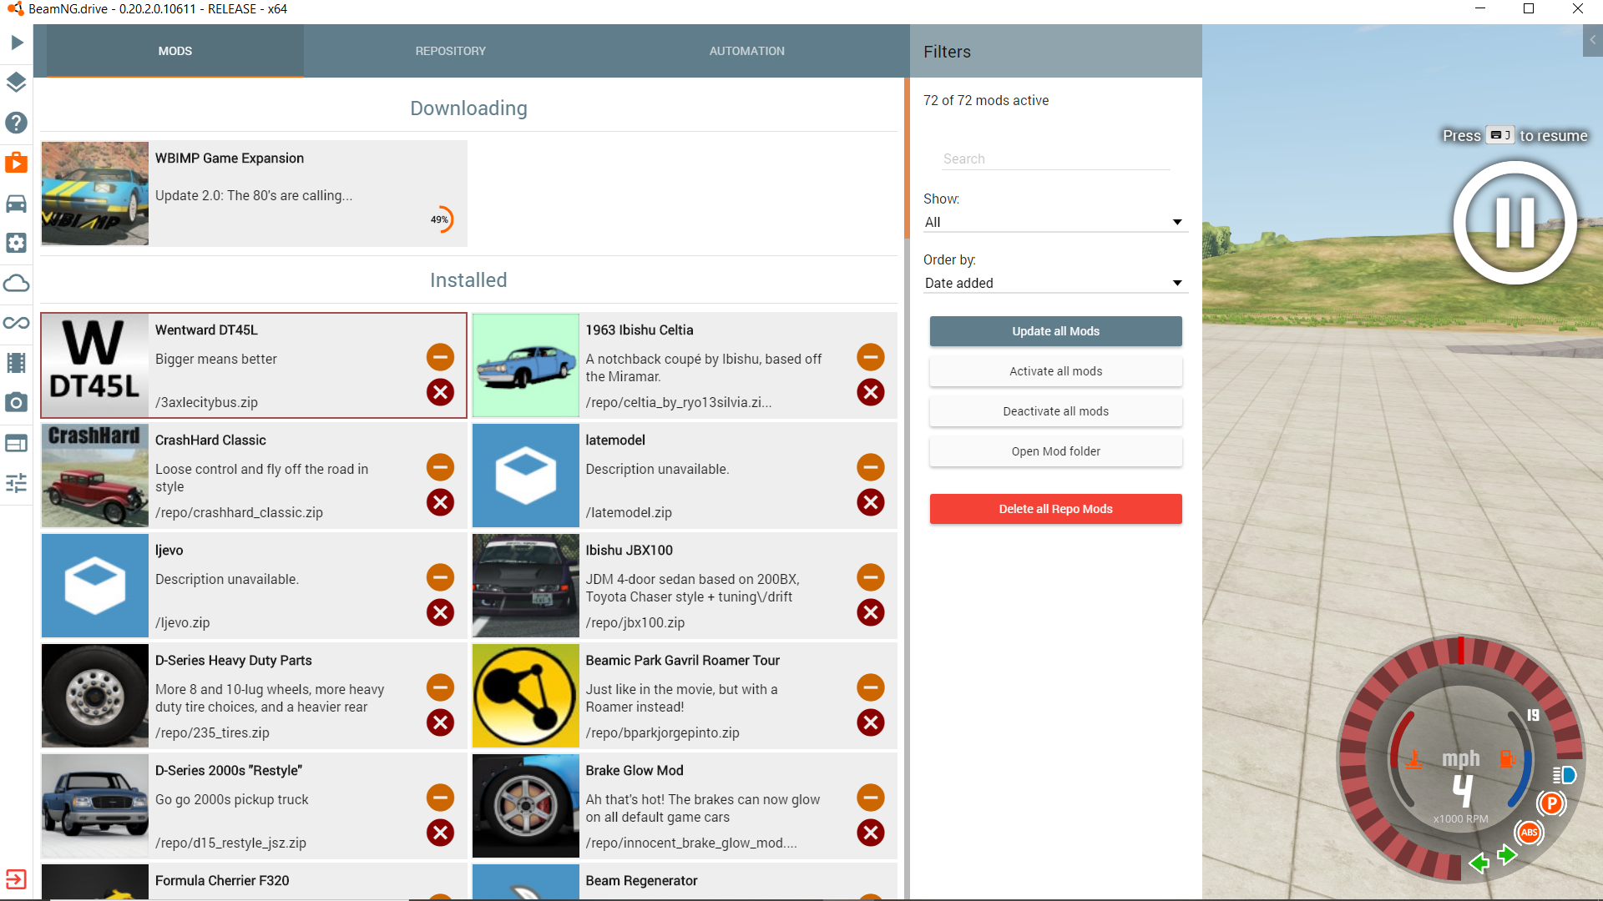Deactivate the Wentward DT45L mod
The height and width of the screenshot is (901, 1603).
[440, 357]
